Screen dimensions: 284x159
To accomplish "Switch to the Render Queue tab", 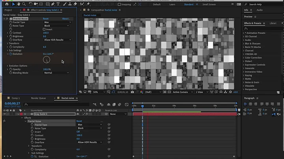I will coord(38,98).
